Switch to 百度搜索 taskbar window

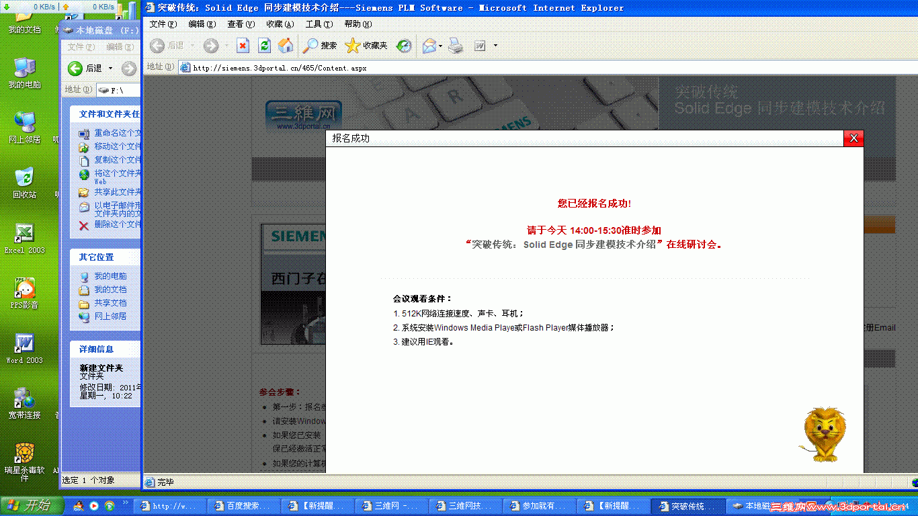tap(242, 506)
